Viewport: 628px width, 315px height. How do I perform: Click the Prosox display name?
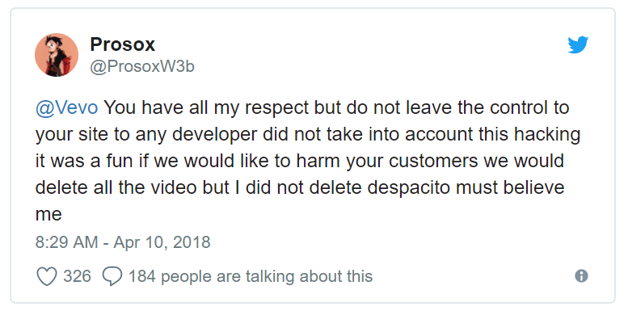coord(122,44)
